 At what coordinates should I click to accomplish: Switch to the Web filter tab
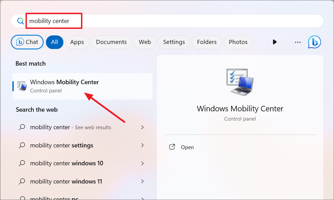[x=145, y=42]
